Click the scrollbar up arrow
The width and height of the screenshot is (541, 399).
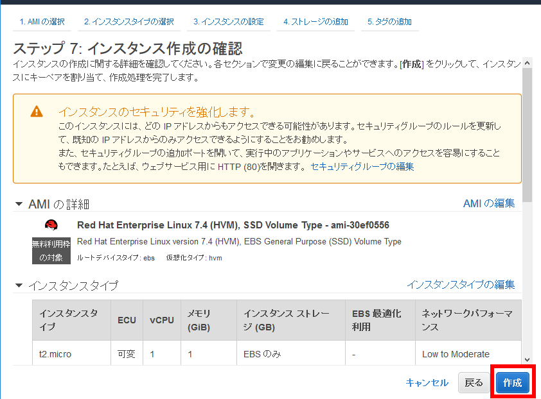[x=527, y=63]
